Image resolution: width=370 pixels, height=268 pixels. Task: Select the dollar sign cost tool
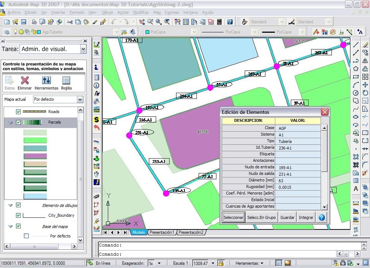pos(97,119)
